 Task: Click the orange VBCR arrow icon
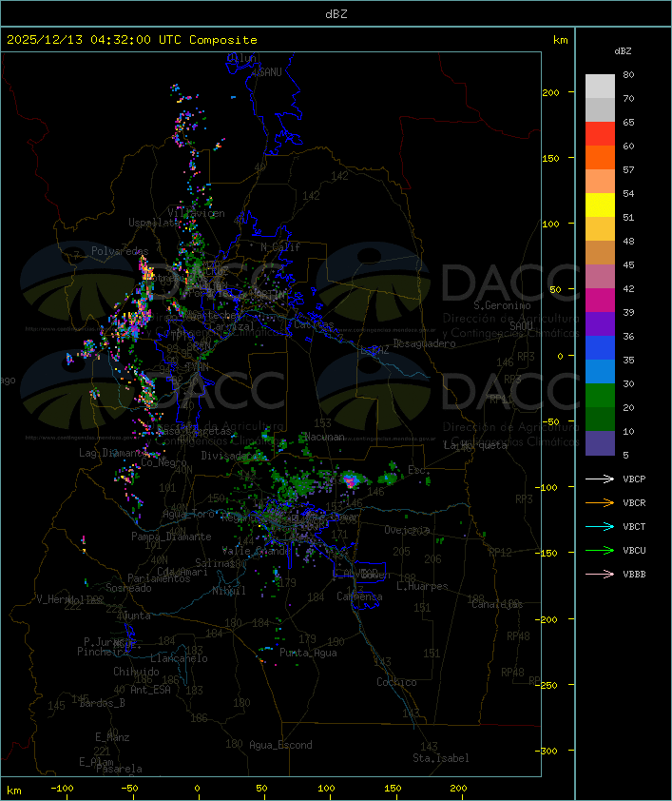point(600,502)
